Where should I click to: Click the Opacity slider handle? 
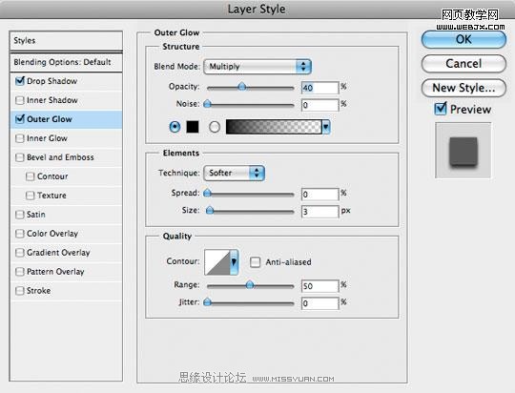[x=242, y=87]
